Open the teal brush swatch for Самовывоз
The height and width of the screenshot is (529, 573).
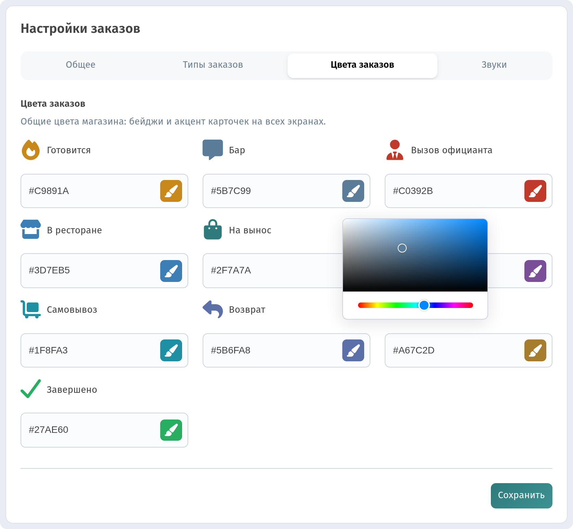pyautogui.click(x=171, y=350)
